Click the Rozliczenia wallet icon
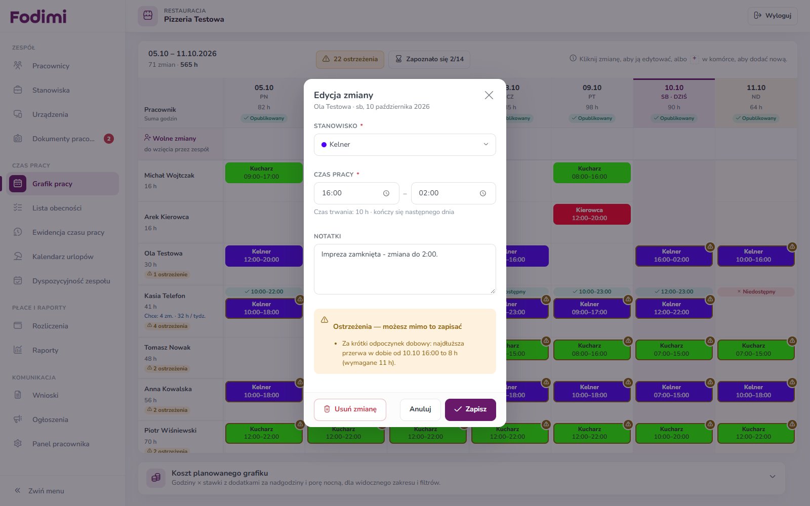Viewport: 810px width, 506px height. pos(18,326)
